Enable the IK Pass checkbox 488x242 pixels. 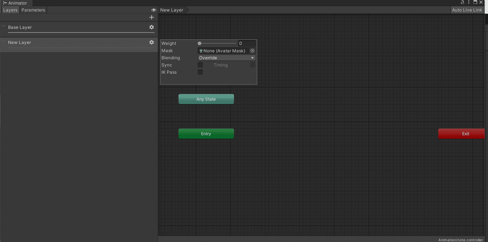click(200, 72)
